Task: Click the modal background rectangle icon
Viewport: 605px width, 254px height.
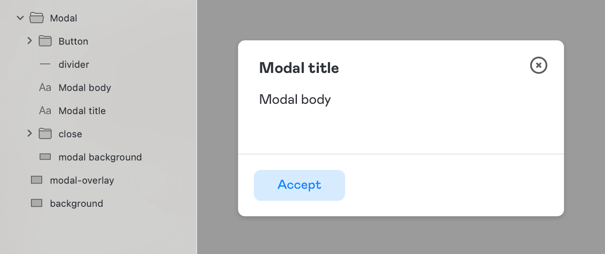Action: [x=45, y=157]
